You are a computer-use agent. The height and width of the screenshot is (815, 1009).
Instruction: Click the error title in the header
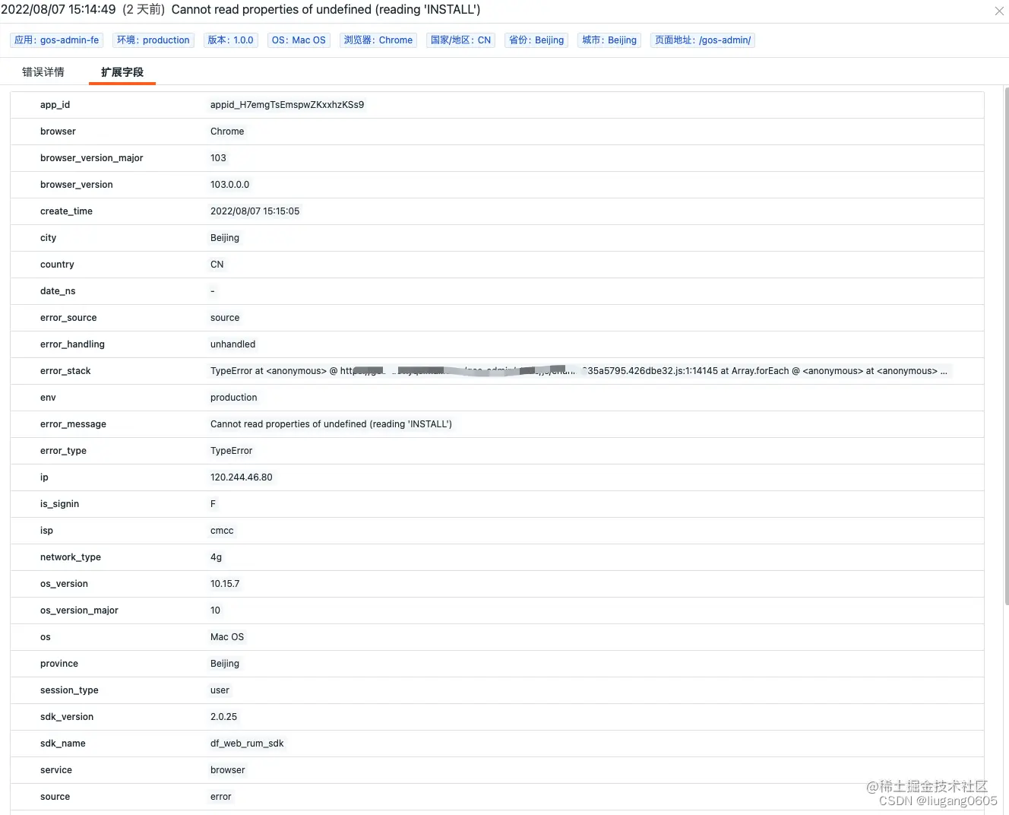click(326, 10)
